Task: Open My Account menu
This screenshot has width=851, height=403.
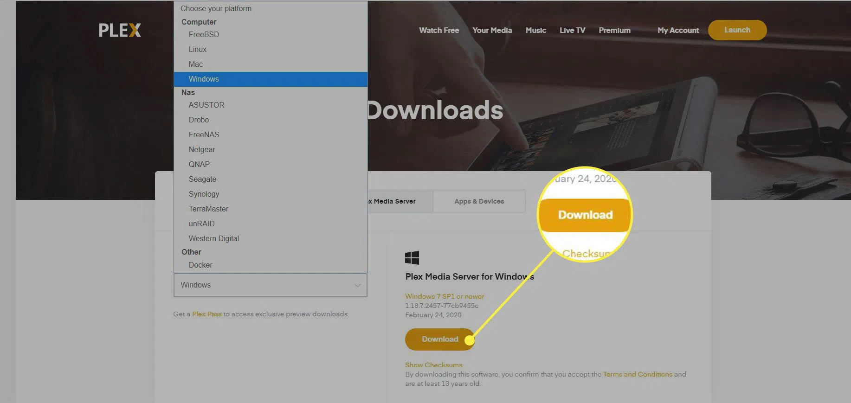Action: click(678, 30)
